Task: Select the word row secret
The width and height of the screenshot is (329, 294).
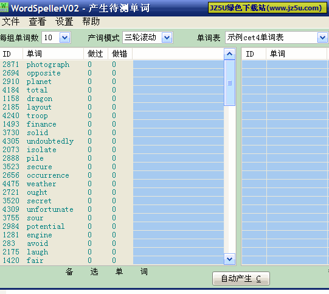Action: (x=112, y=201)
